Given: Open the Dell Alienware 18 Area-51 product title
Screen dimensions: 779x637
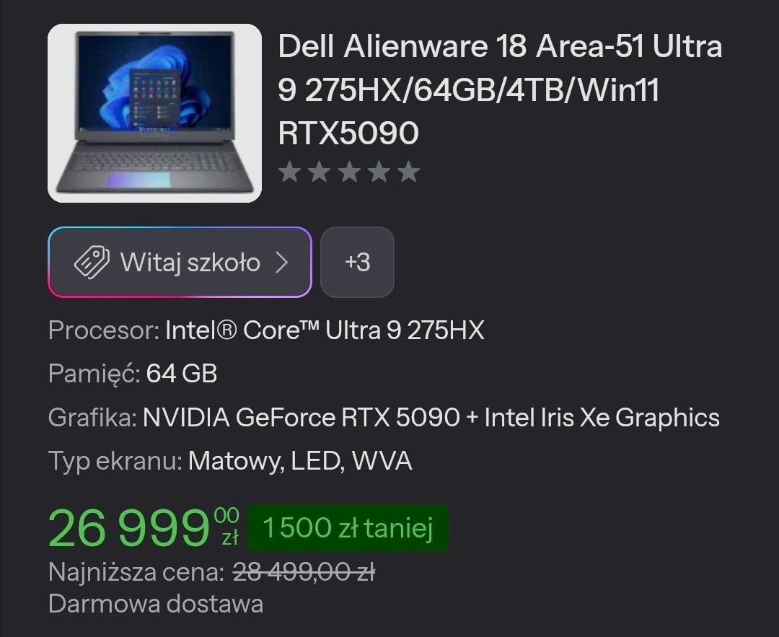Looking at the screenshot, I should (x=500, y=89).
